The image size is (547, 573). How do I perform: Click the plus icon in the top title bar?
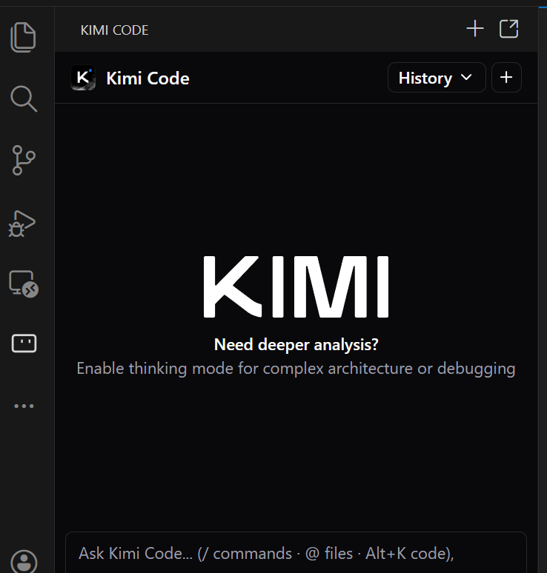pos(474,29)
